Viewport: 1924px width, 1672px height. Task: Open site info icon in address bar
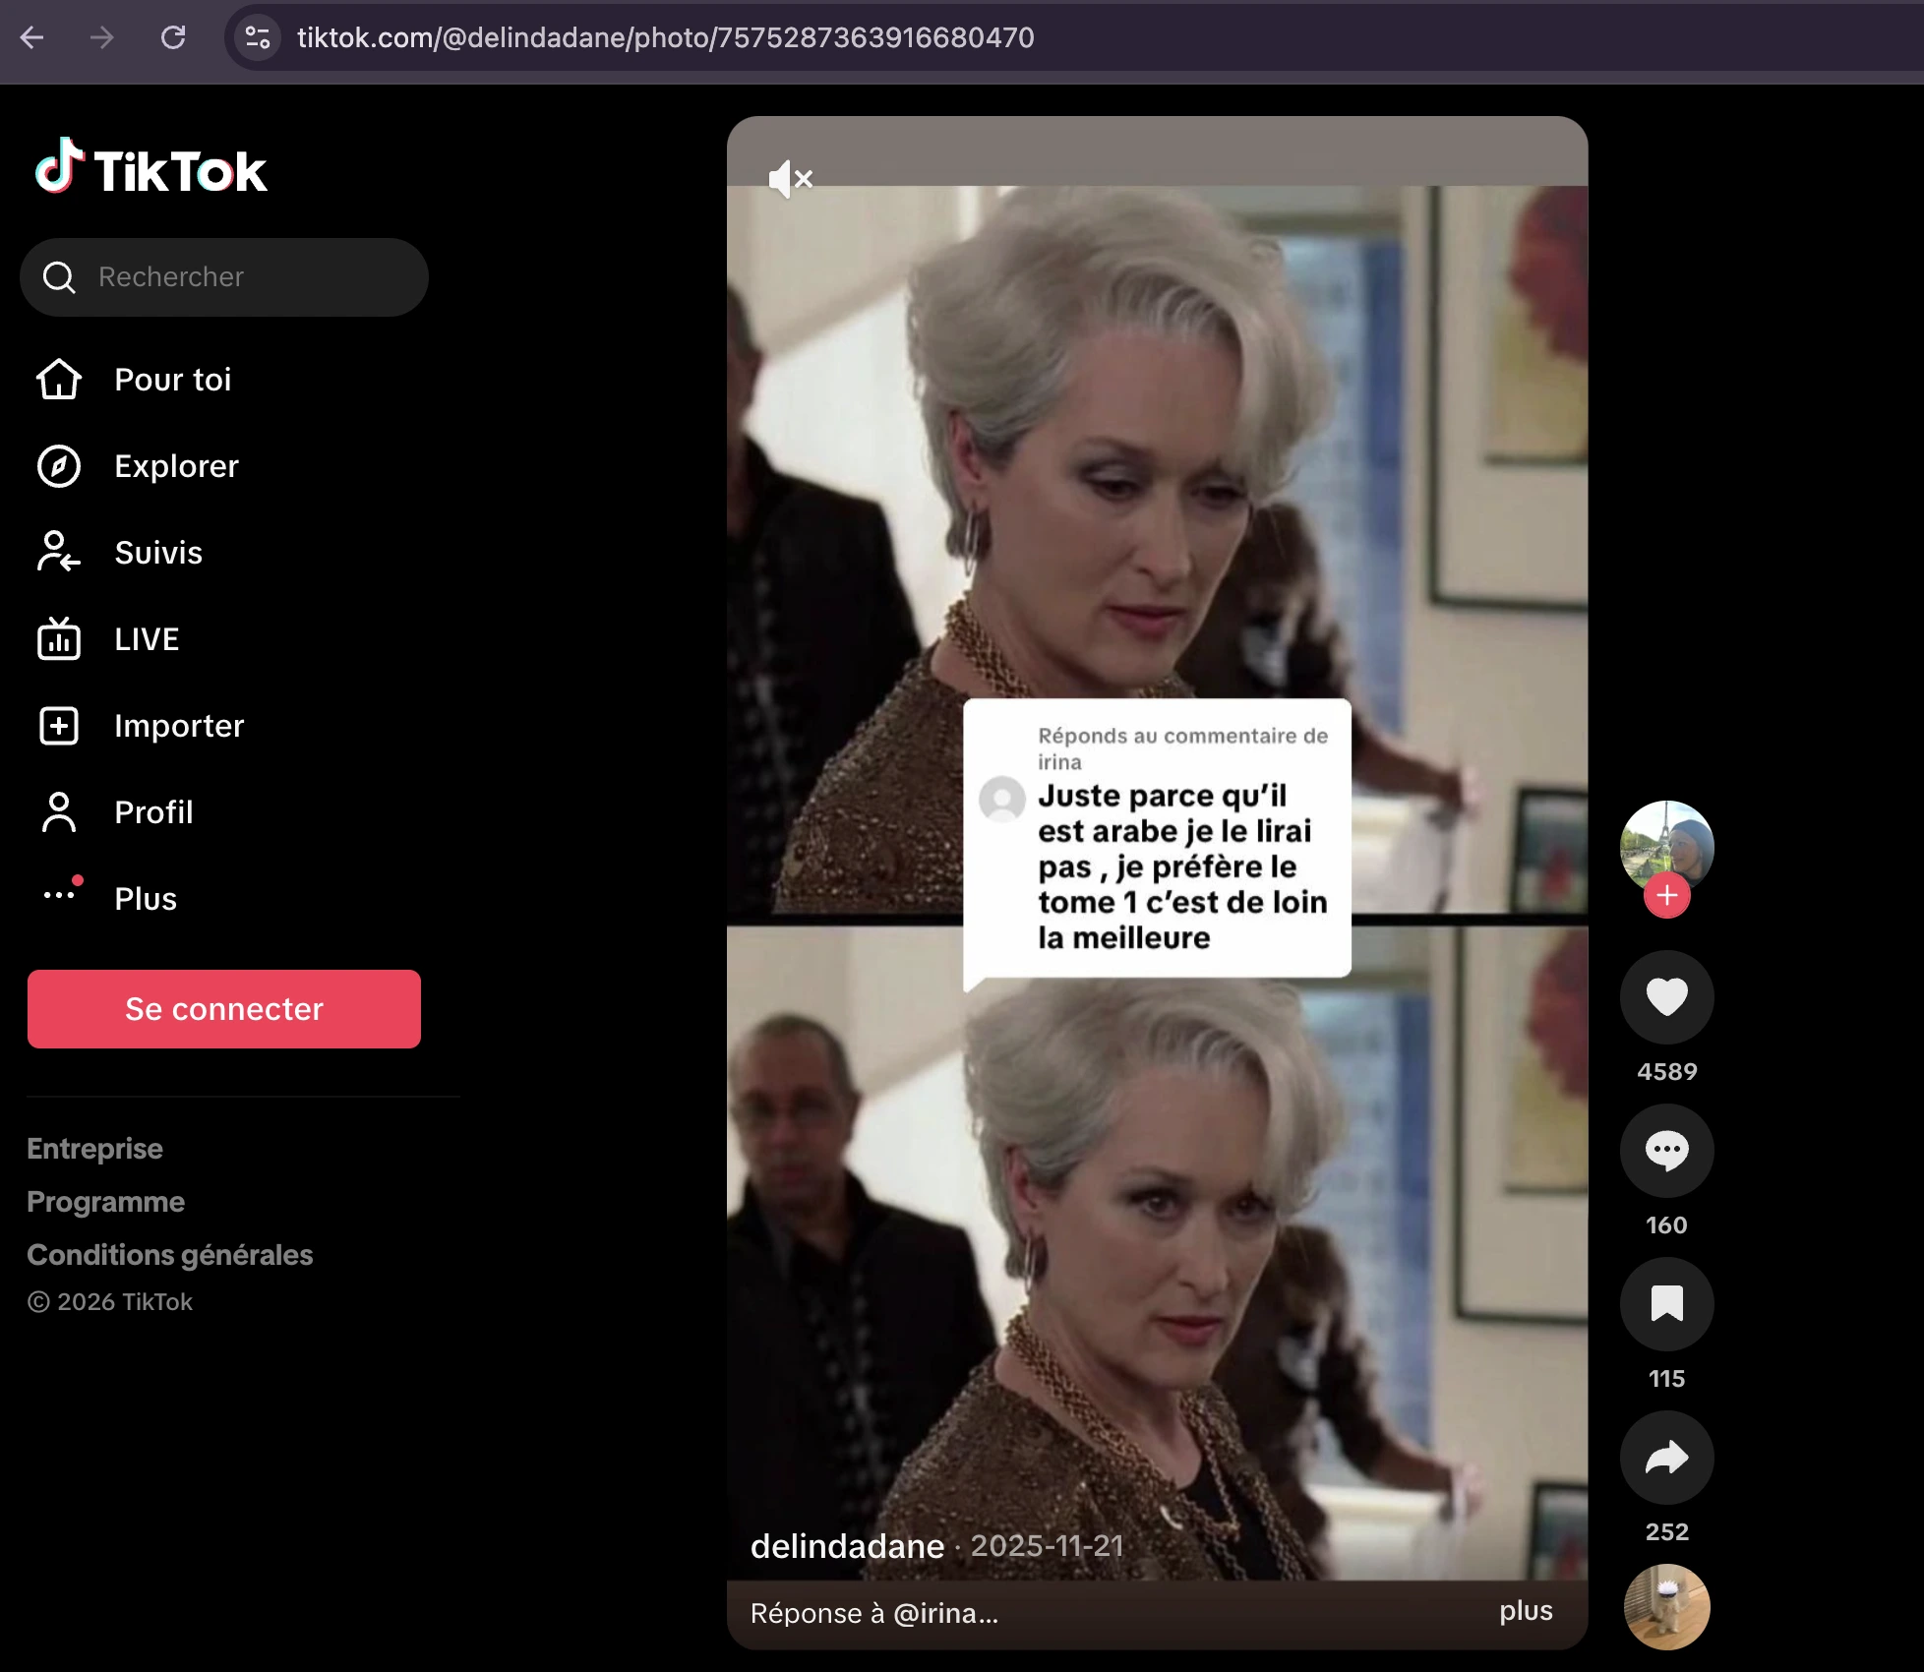[x=258, y=37]
